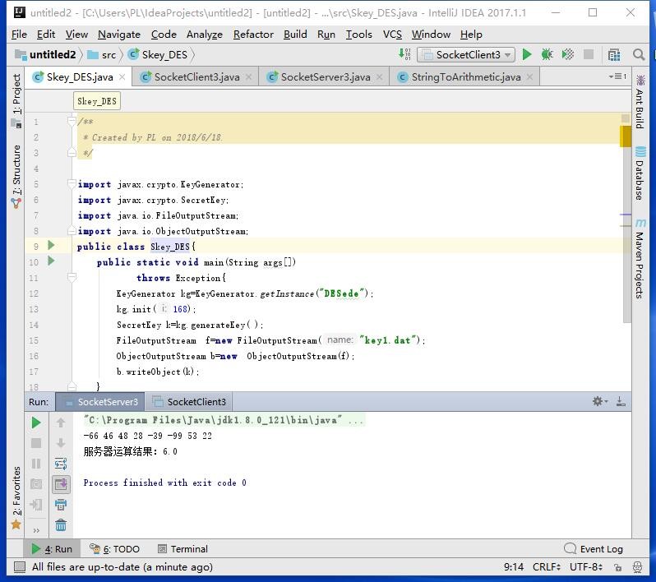Toggle soft-wrap in the console output

tap(61, 464)
